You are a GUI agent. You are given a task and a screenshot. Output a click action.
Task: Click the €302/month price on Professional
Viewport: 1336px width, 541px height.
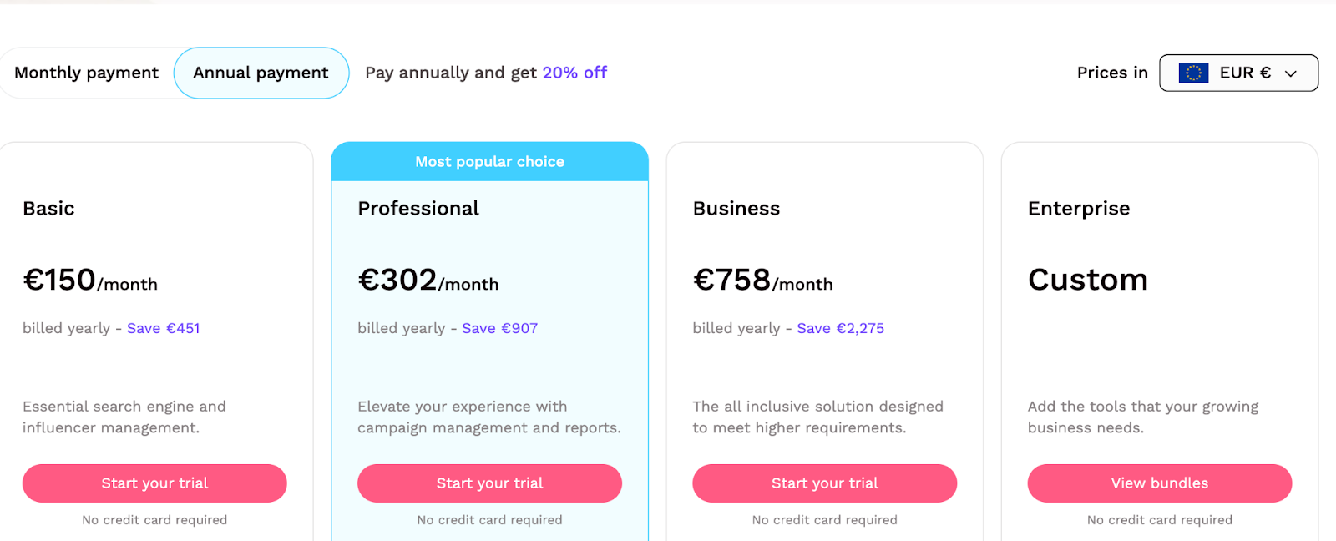tap(428, 280)
